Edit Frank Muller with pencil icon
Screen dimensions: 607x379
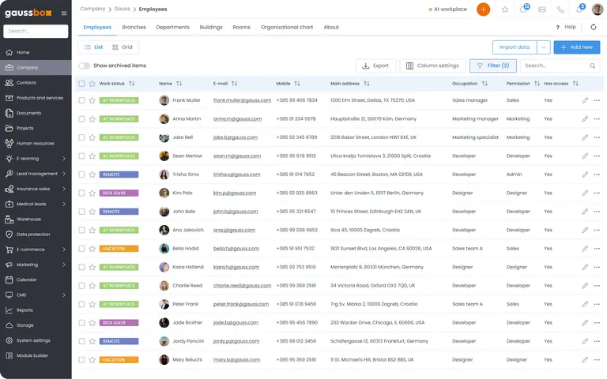pos(585,100)
